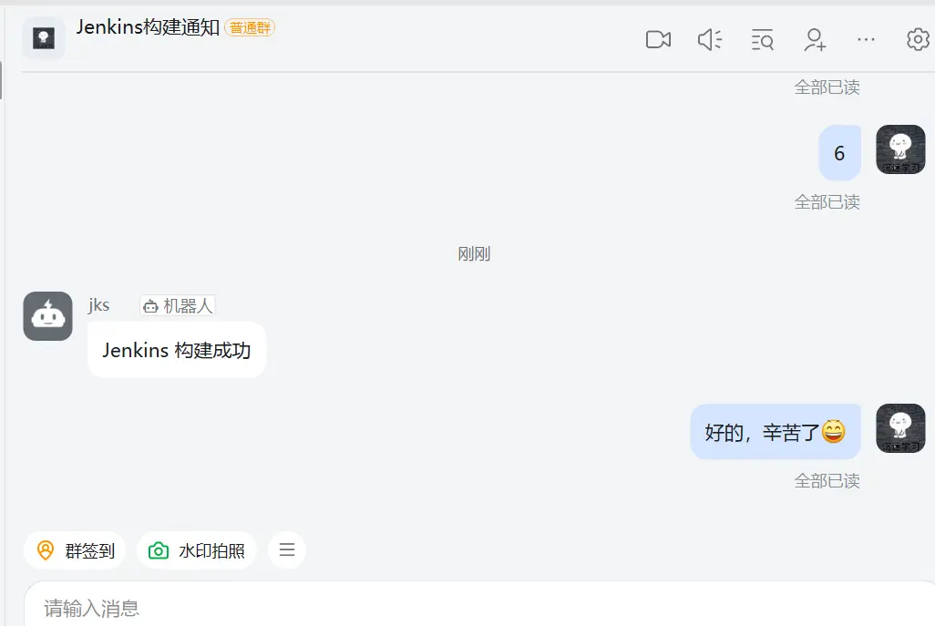Open the group announcement speaker icon

pyautogui.click(x=710, y=40)
